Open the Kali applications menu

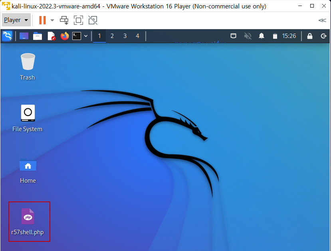7,36
